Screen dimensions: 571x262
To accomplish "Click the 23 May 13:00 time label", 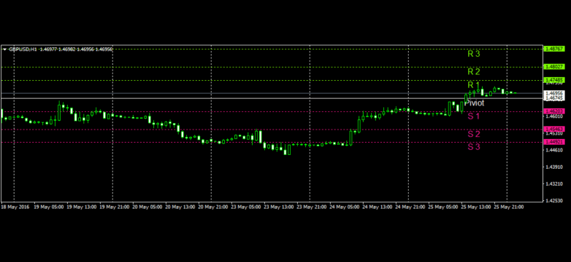I will [279, 207].
